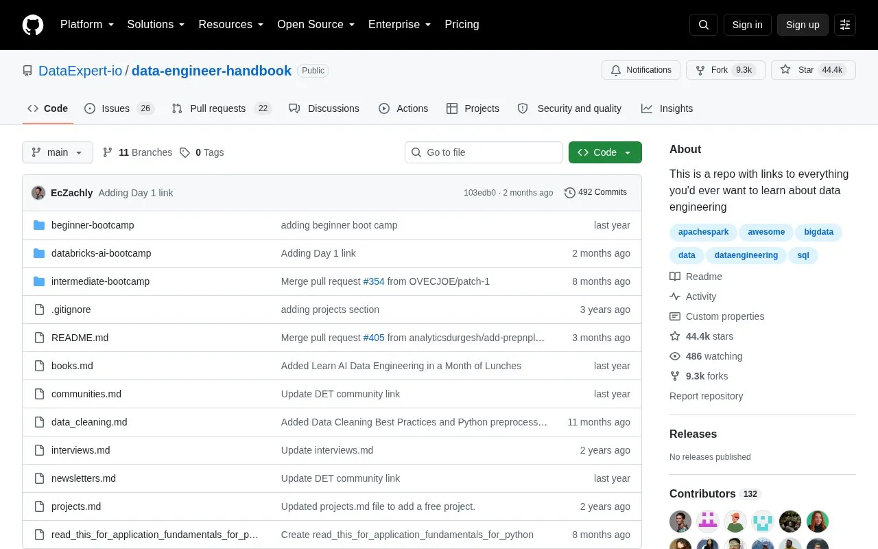Click the Sign in button
This screenshot has height=549, width=878.
pyautogui.click(x=747, y=25)
